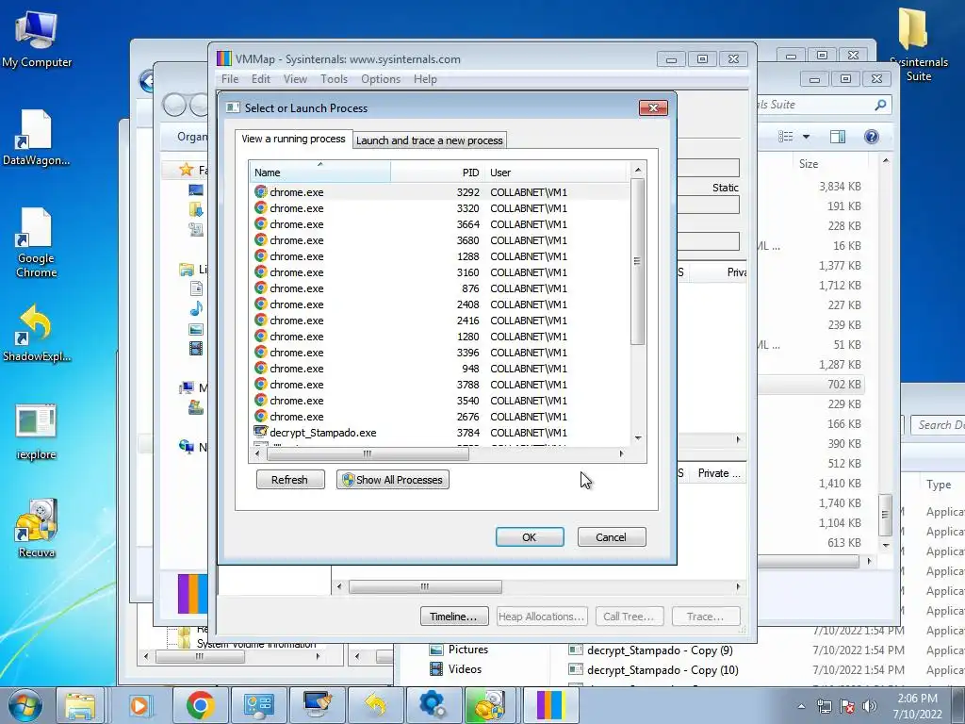Open Recuva desktop shortcut
965x724 pixels.
click(x=37, y=529)
